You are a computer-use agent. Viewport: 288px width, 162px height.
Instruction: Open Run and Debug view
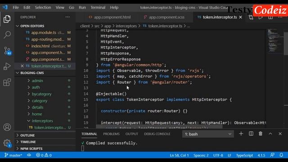point(7,66)
